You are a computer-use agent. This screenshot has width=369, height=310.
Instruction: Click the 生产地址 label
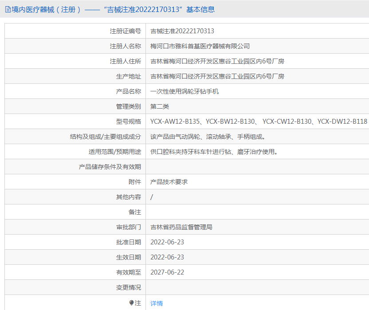click(x=129, y=76)
